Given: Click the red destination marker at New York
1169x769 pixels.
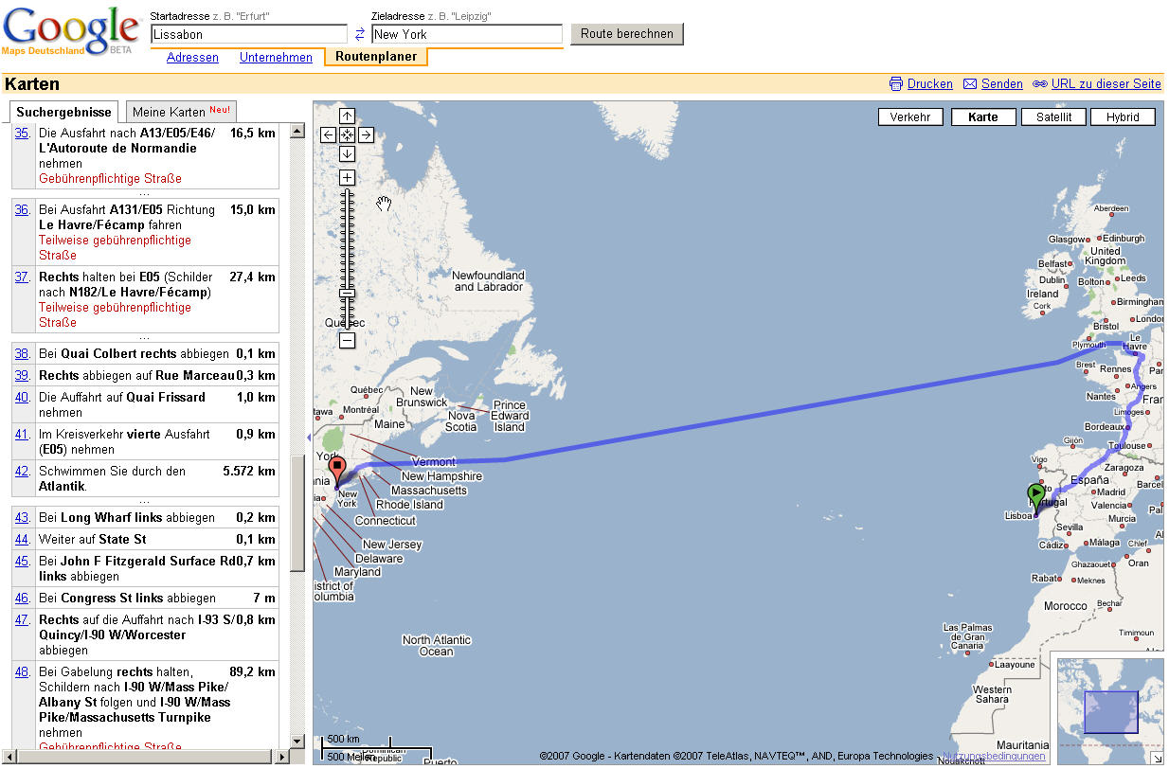Looking at the screenshot, I should click(336, 470).
